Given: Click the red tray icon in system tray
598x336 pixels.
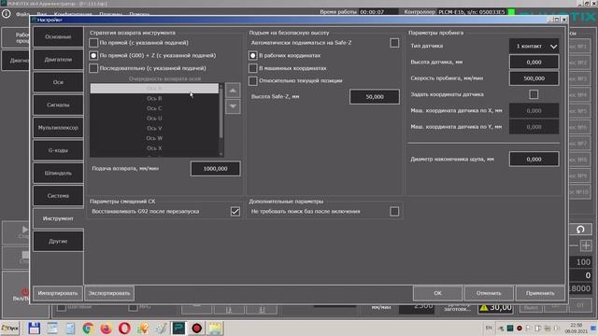Looking at the screenshot, I should 520,328.
